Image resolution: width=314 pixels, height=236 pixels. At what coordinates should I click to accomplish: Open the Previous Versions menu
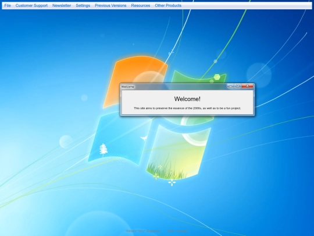(x=110, y=6)
